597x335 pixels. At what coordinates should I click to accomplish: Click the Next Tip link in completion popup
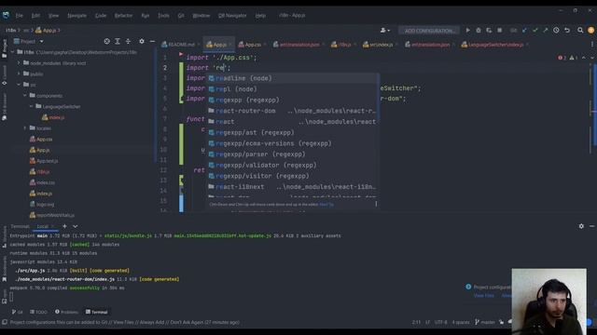pos(326,205)
